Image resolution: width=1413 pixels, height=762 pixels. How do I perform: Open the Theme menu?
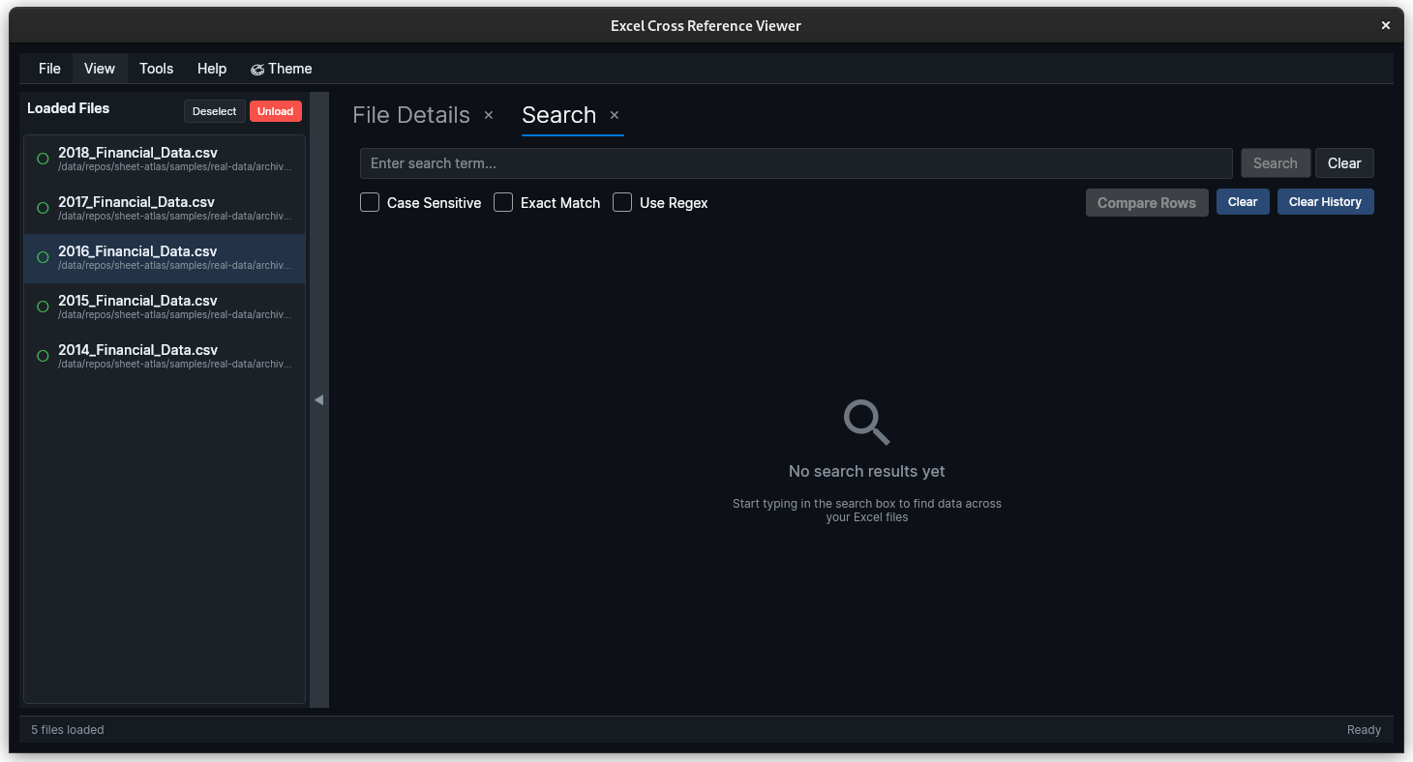coord(281,69)
